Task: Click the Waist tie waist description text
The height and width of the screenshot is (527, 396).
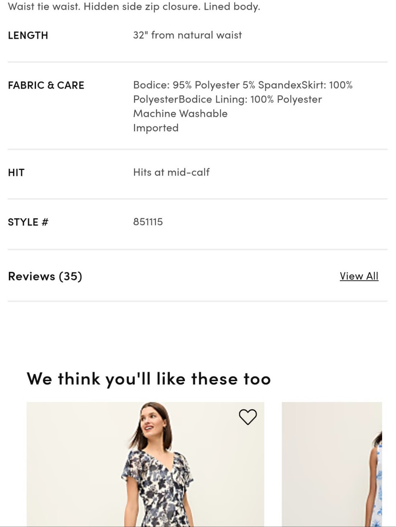Action: (x=44, y=7)
